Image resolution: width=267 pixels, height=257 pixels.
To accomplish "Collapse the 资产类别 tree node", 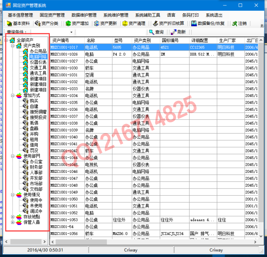I will [x=12, y=46].
